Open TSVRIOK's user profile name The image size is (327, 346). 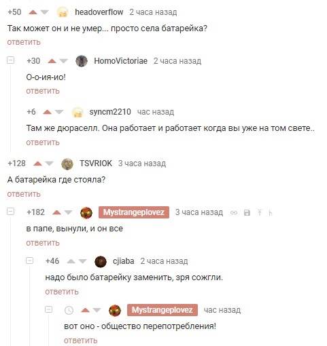coord(96,164)
